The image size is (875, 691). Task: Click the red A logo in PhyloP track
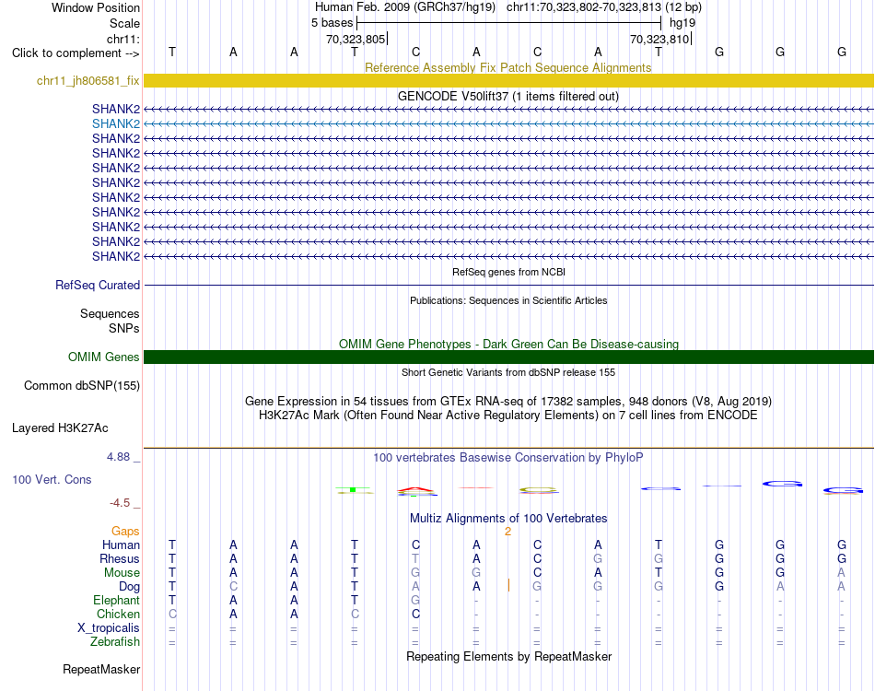tap(415, 489)
